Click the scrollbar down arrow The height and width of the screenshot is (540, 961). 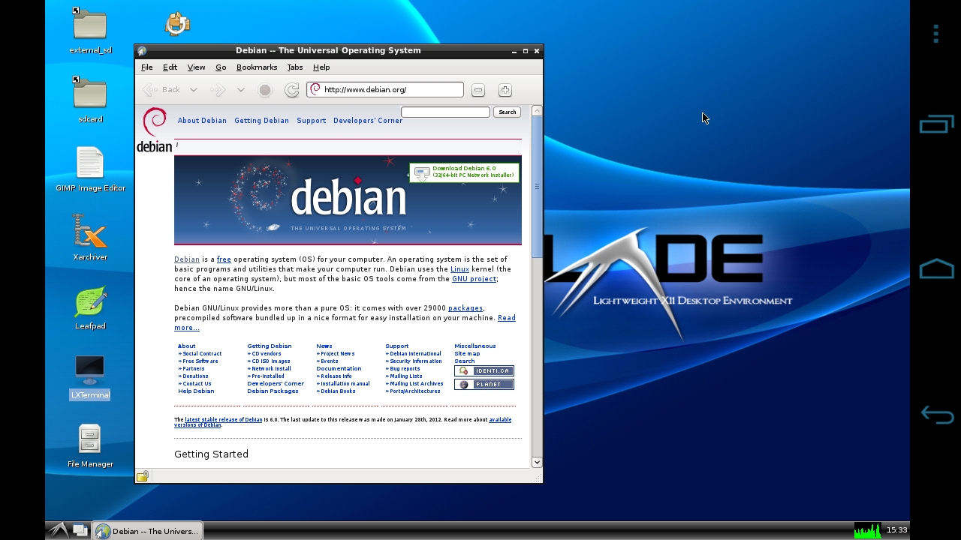click(x=537, y=462)
